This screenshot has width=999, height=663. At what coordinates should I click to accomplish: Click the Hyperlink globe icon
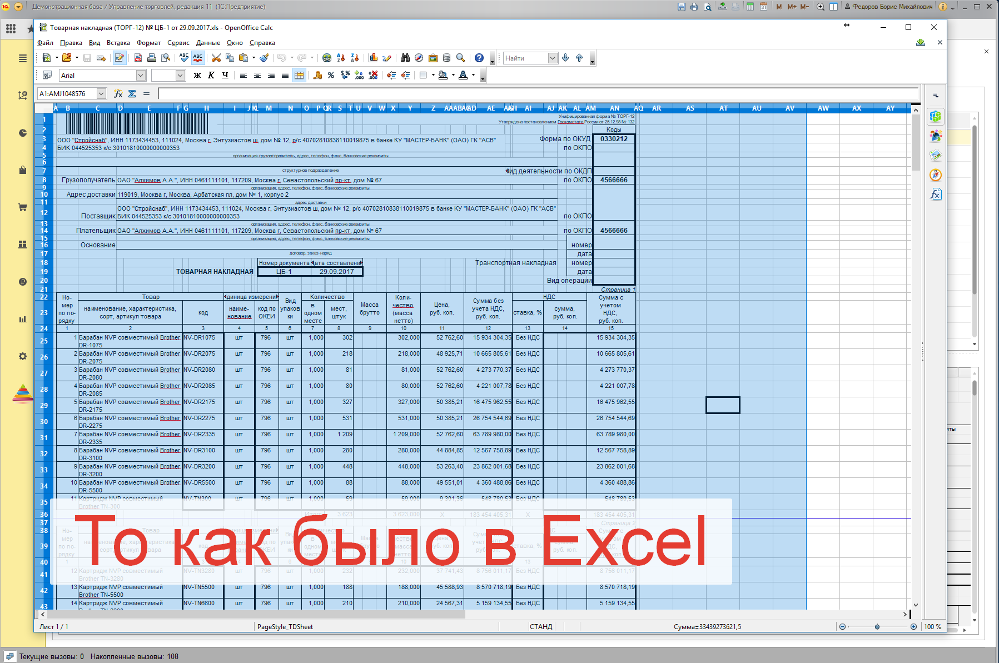327,58
